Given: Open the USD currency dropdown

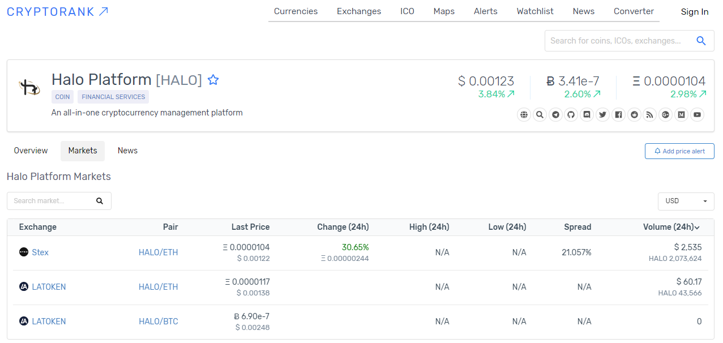Looking at the screenshot, I should pyautogui.click(x=686, y=201).
